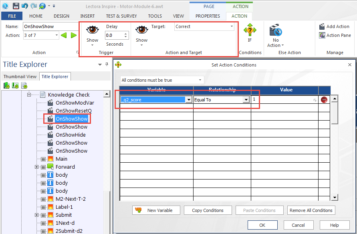Click the Help button in conditions dialog
Image resolution: width=357 pixels, height=234 pixels.
[x=335, y=225]
